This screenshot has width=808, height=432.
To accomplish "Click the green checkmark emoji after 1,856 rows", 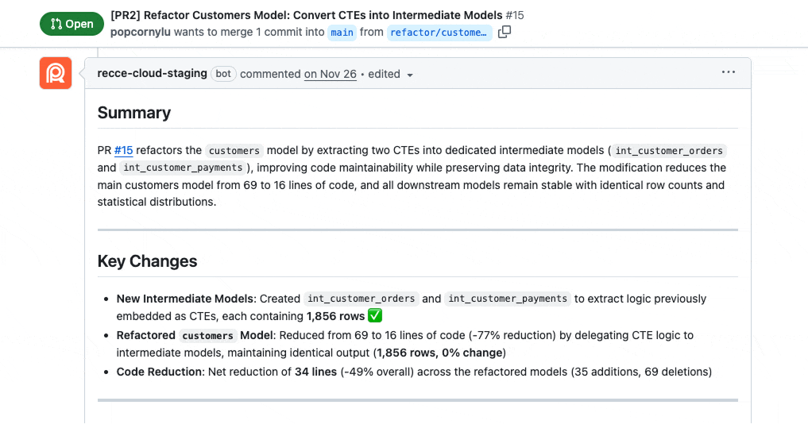I will coord(376,316).
